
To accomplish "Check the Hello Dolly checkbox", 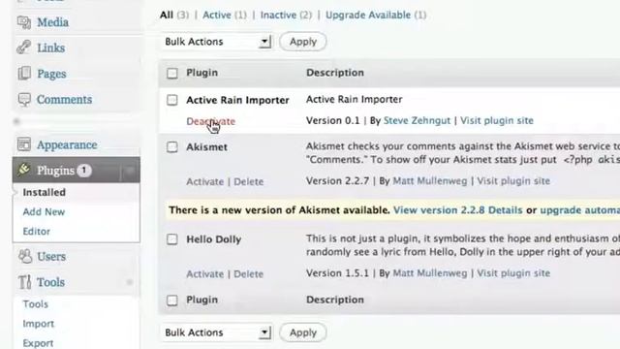I will 172,239.
